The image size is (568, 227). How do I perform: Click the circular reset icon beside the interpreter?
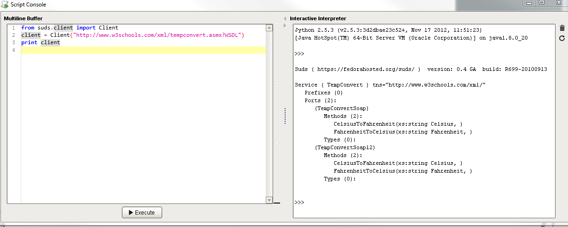coord(562,38)
